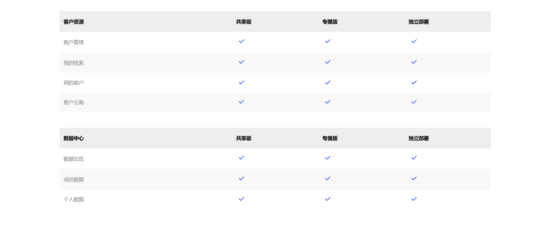Click 共享版 checkmark in 客户公海 row
This screenshot has height=250, width=549.
241,102
